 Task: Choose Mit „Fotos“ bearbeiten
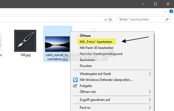click(x=96, y=42)
